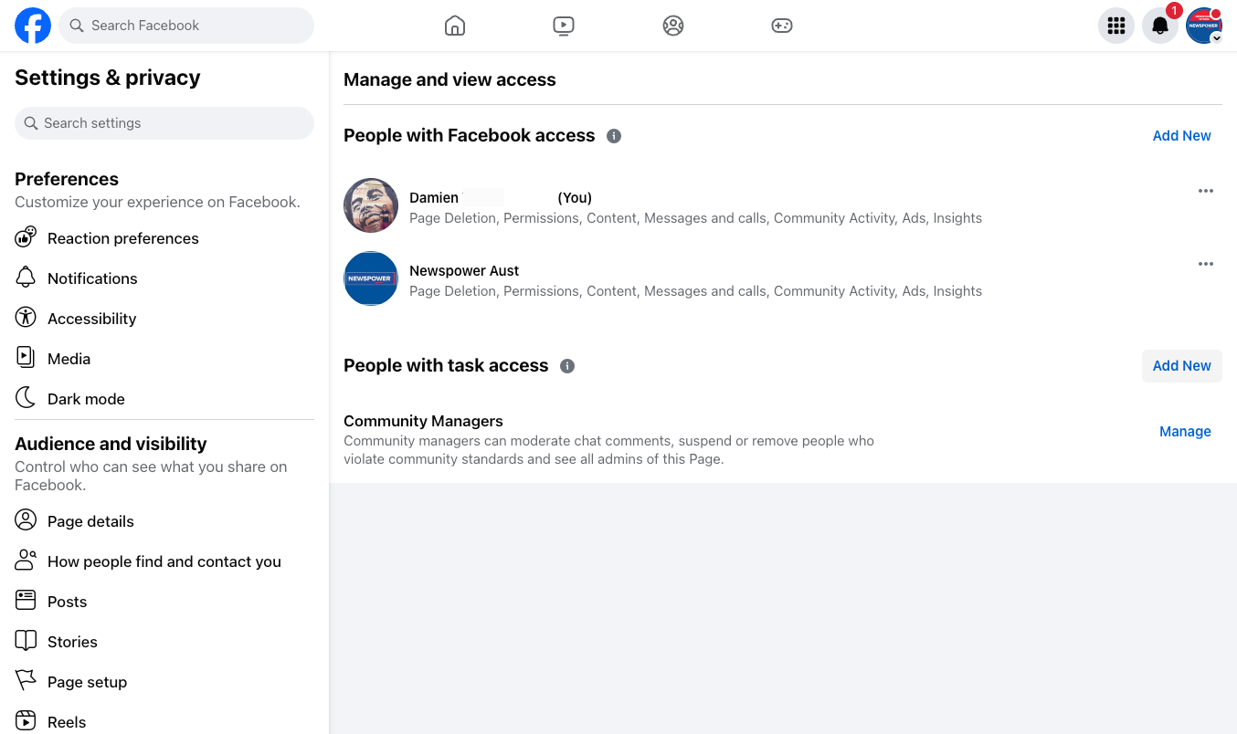Open Page details settings
The height and width of the screenshot is (734, 1237).
tap(164, 521)
